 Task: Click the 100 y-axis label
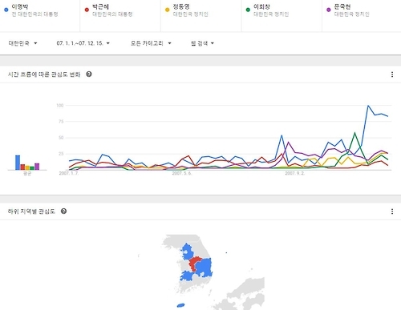coord(60,106)
